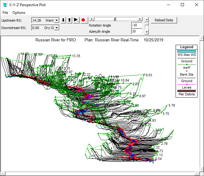The width and height of the screenshot is (204, 176).
Task: Click the vertical scroll up arrow near Reload
Action: (x=147, y=19)
